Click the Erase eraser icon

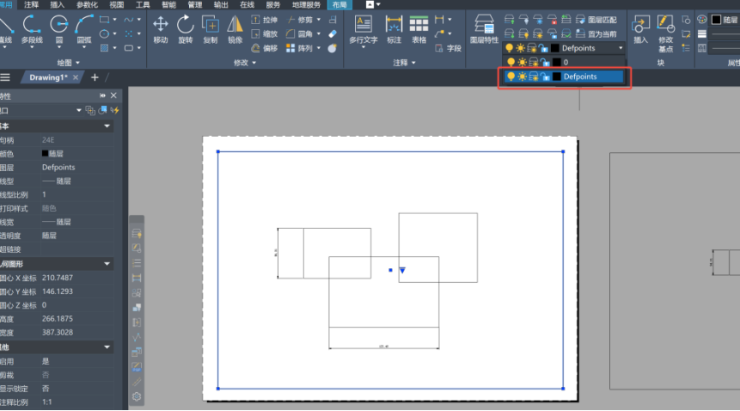pyautogui.click(x=333, y=34)
